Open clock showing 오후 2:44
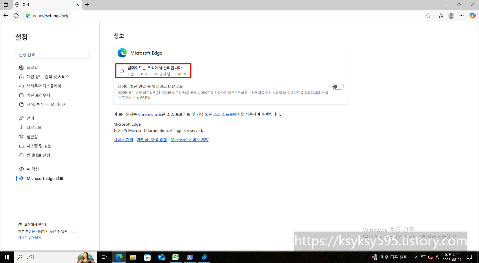The width and height of the screenshot is (479, 263). (x=452, y=257)
